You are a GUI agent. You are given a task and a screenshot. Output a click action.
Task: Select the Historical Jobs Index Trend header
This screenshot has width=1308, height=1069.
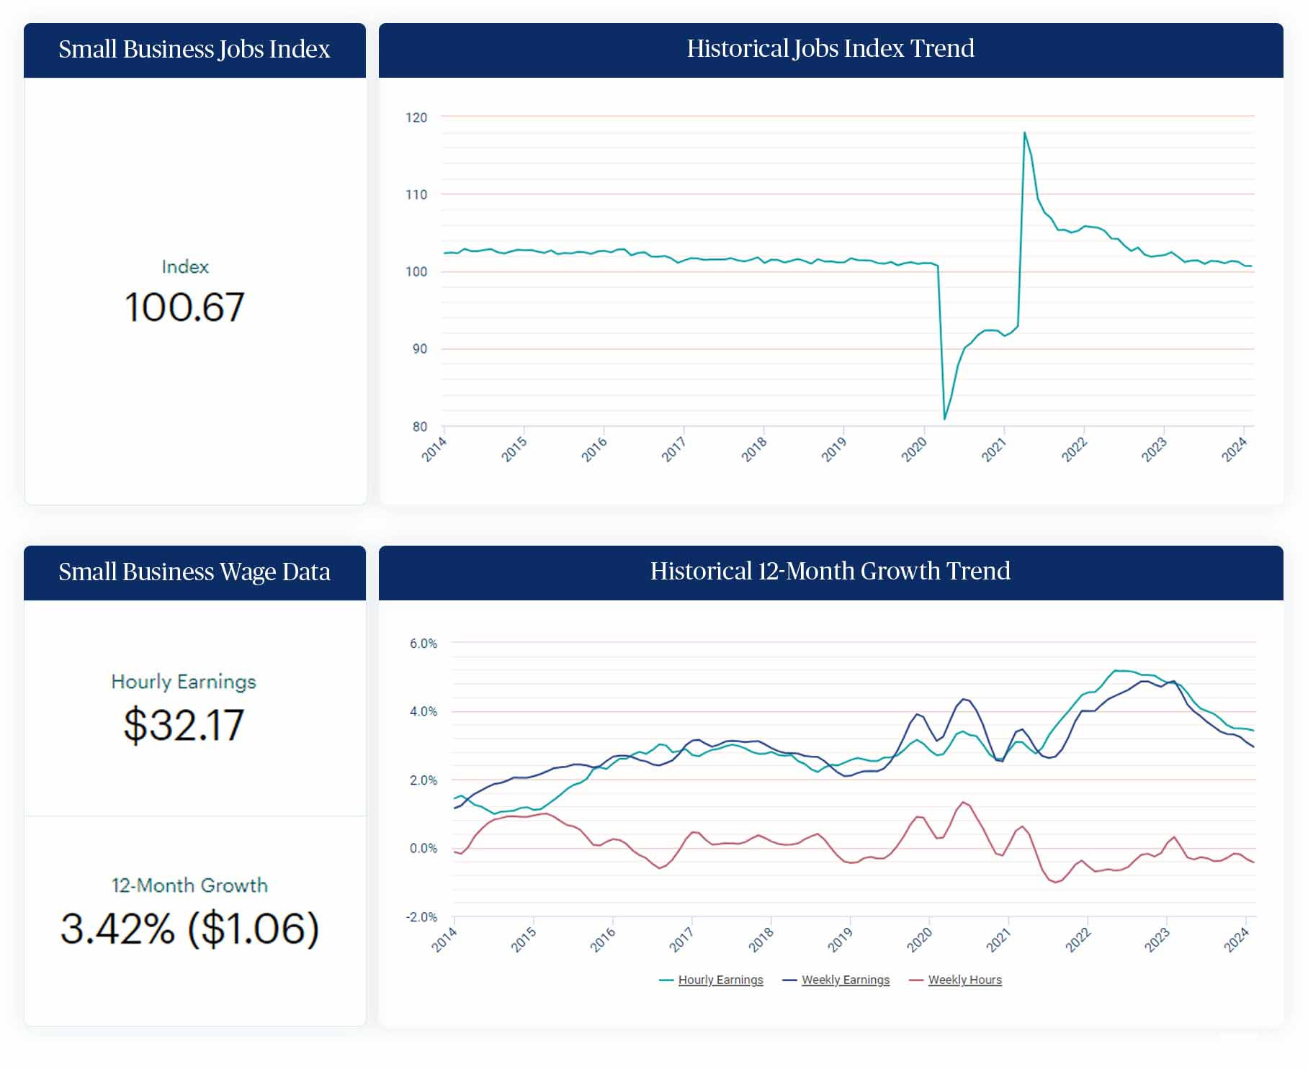coord(830,49)
